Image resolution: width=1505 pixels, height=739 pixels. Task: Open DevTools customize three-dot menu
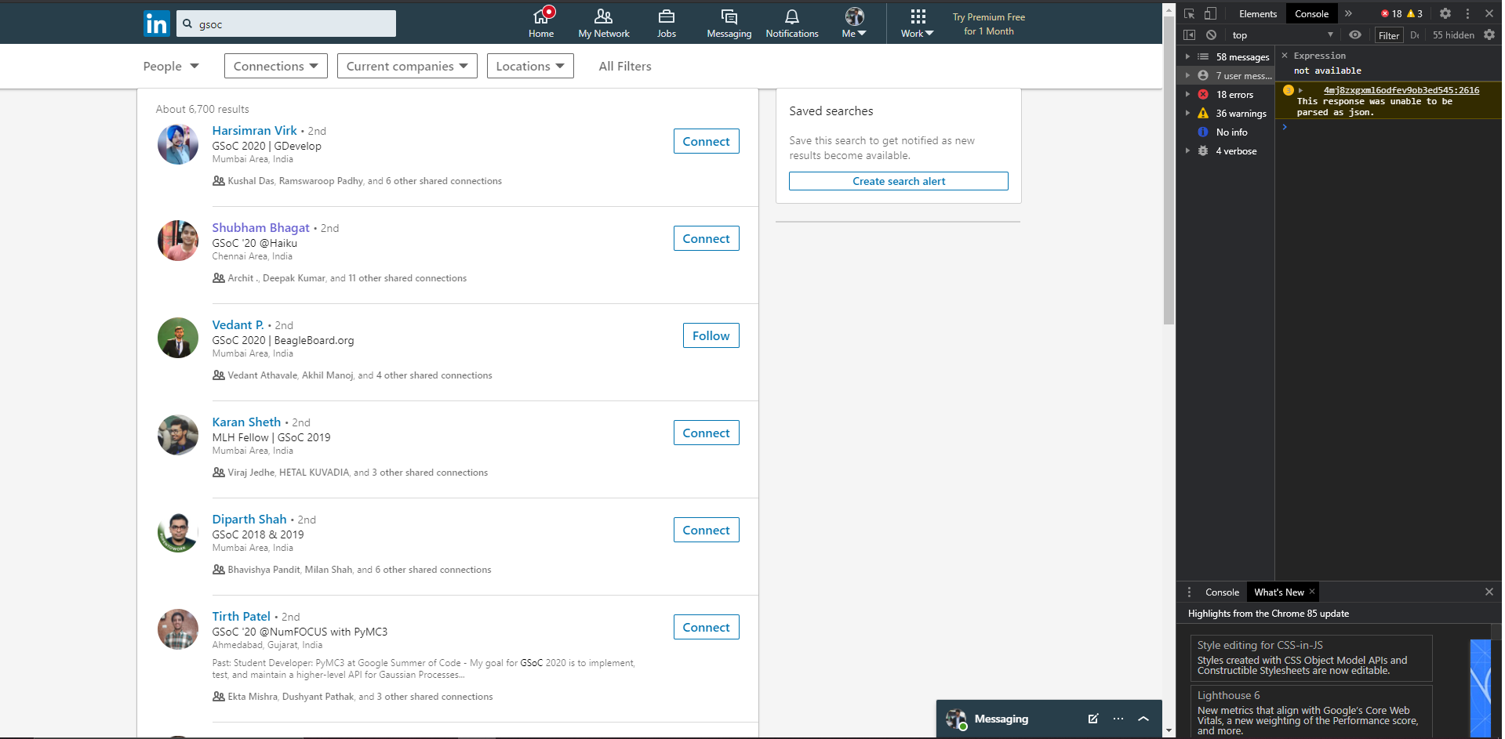pos(1467,13)
